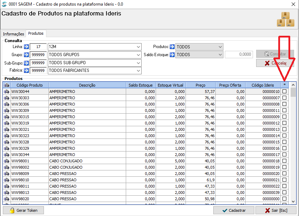Click the blue arrow next to Produtos filter
The image size is (299, 216).
pos(172,47)
